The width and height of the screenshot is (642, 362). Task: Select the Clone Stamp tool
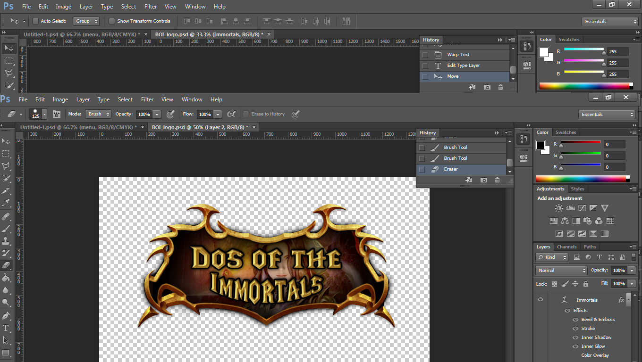tap(6, 241)
